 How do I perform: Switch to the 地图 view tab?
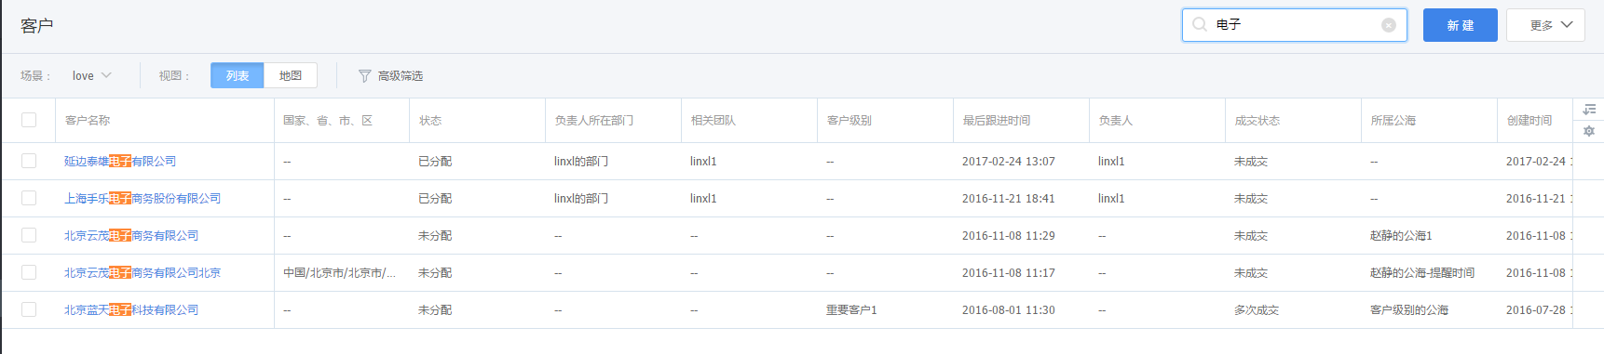pyautogui.click(x=291, y=75)
